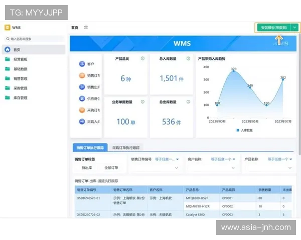Open the 销售管理 folder in sidebar
The image size is (301, 240).
[x=21, y=78]
